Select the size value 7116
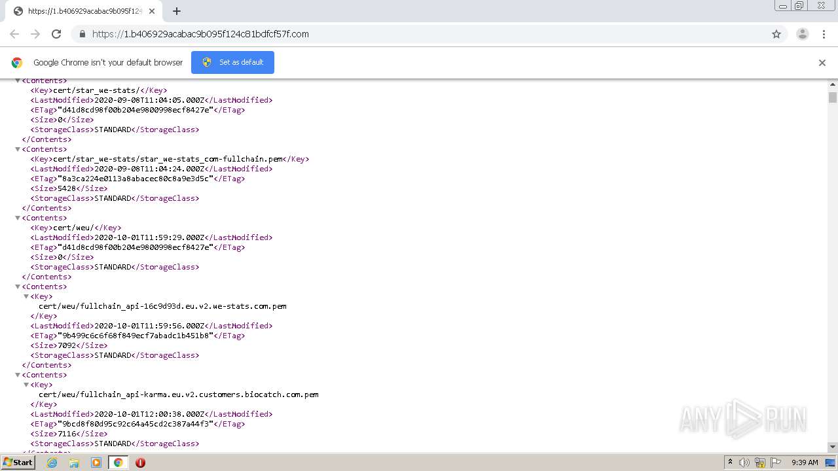 (67, 434)
